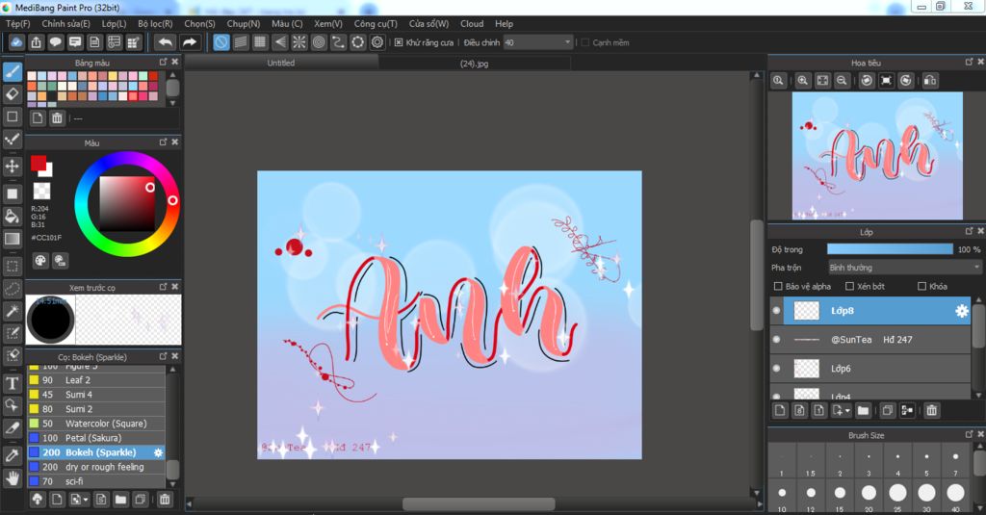Click the Undo arrow in toolbar
986x515 pixels.
166,42
